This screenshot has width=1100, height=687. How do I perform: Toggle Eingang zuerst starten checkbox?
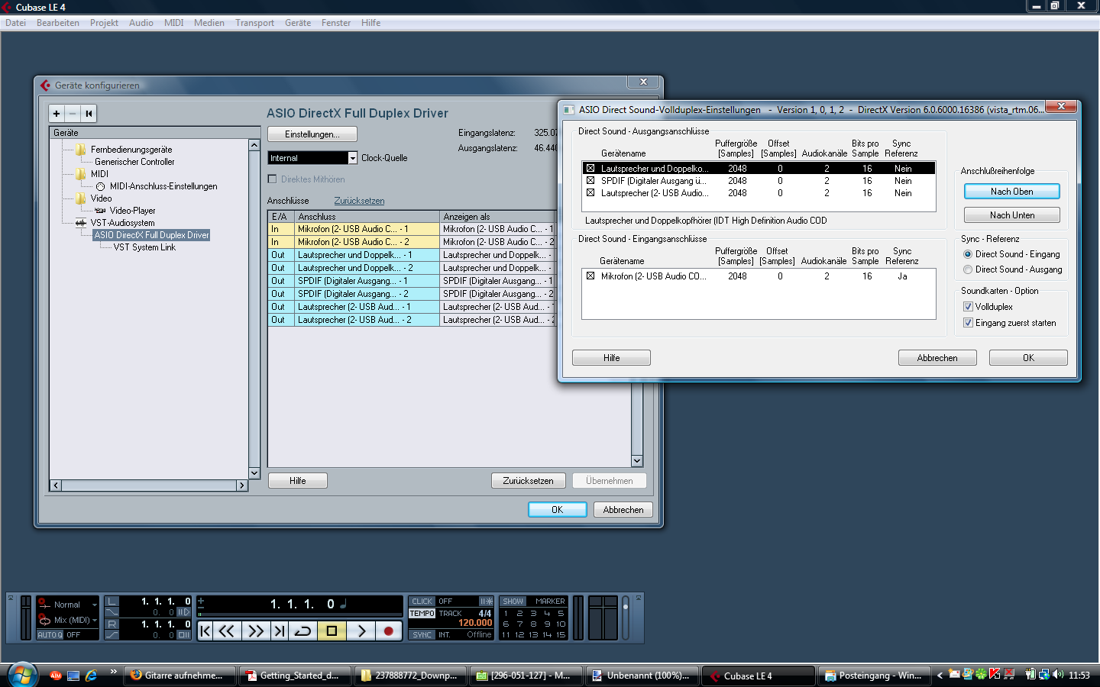968,323
